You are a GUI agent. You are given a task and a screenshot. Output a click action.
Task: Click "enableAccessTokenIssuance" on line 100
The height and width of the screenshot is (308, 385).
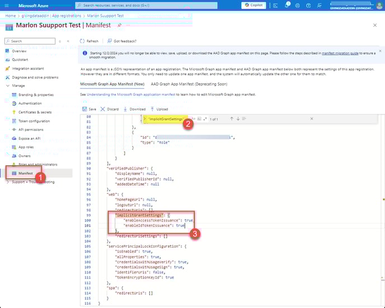(x=152, y=220)
